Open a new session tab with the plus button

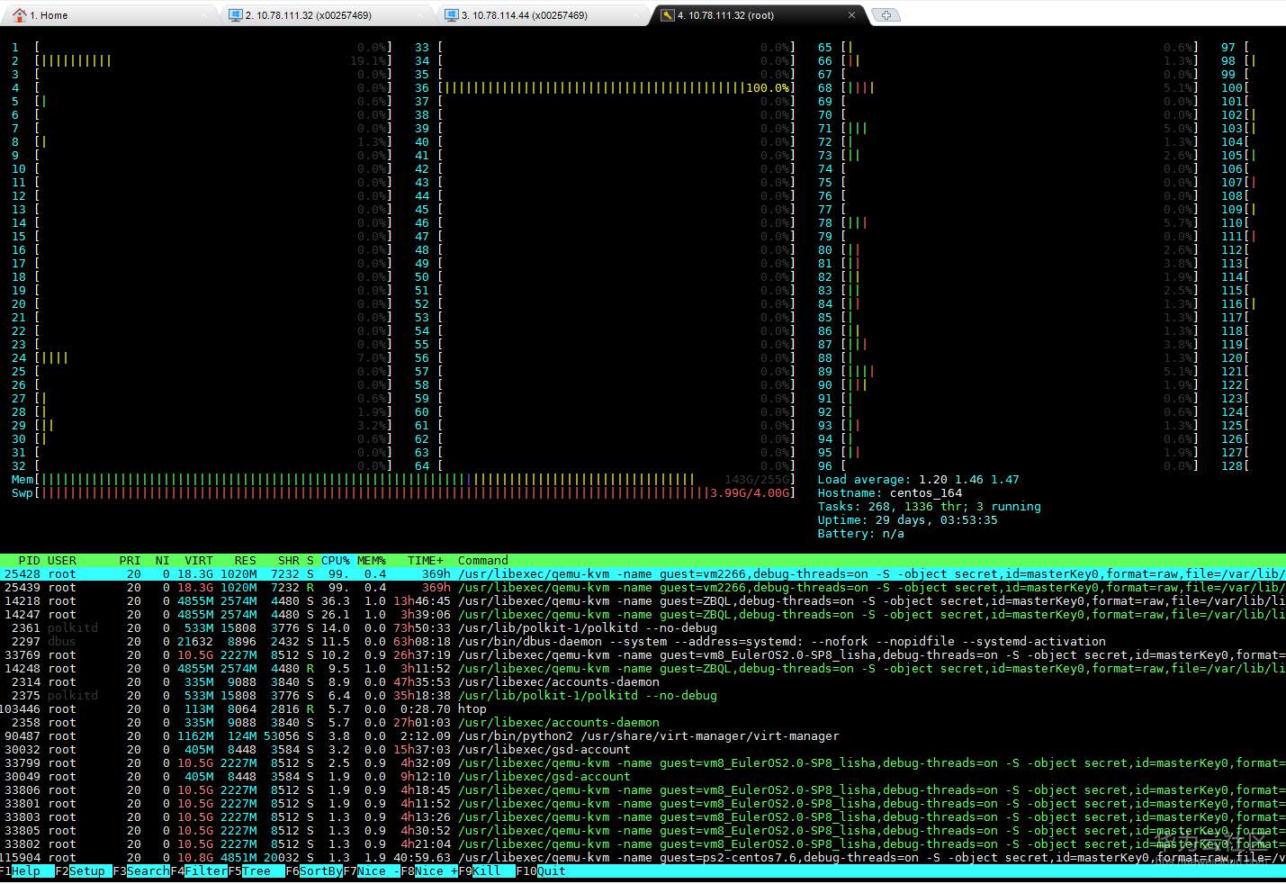(x=886, y=15)
